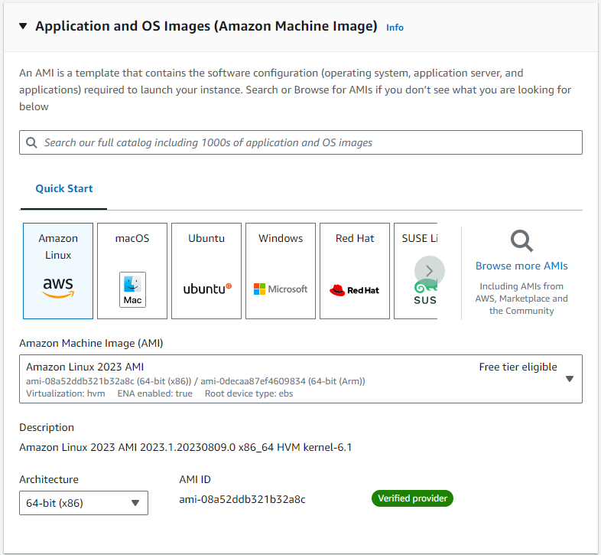Viewport: 601px width, 555px height.
Task: Open the Info link beside the heading
Action: tap(395, 28)
